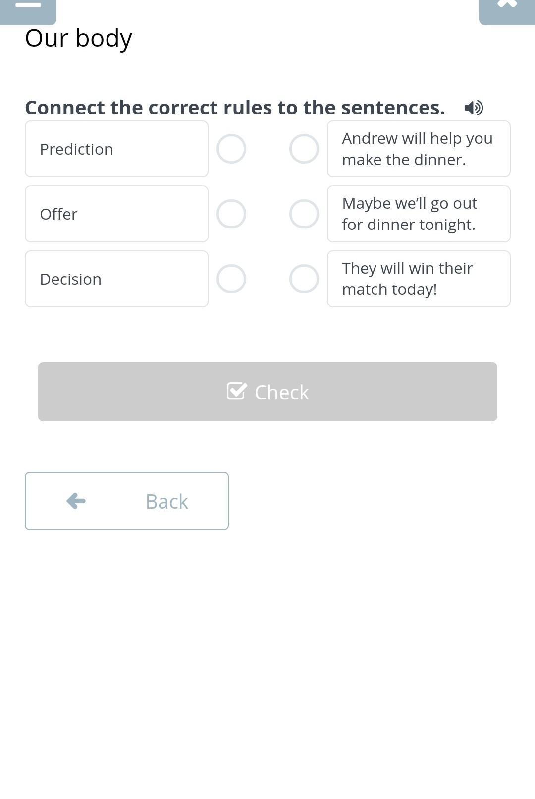Select the circle next to Decision
535x799 pixels.
[x=231, y=279]
